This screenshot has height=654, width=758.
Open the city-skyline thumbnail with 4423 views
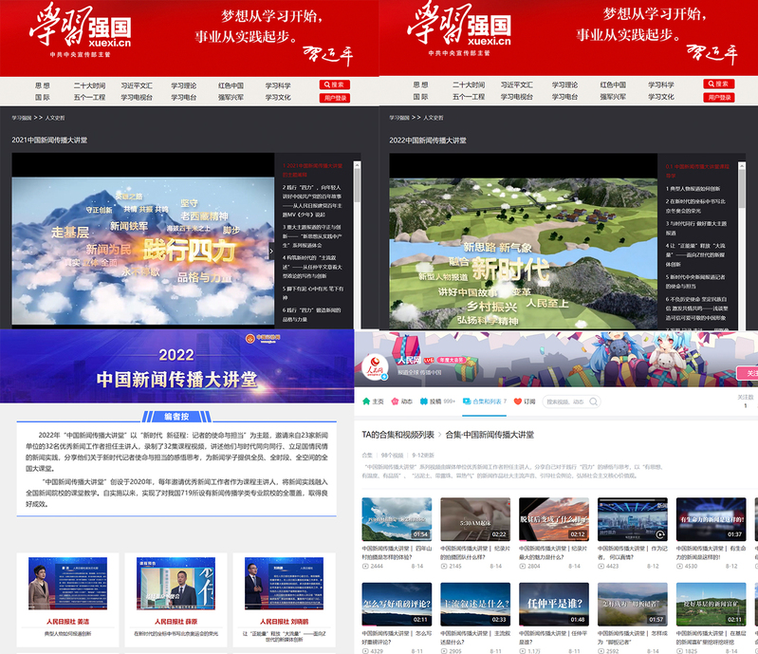[633, 519]
